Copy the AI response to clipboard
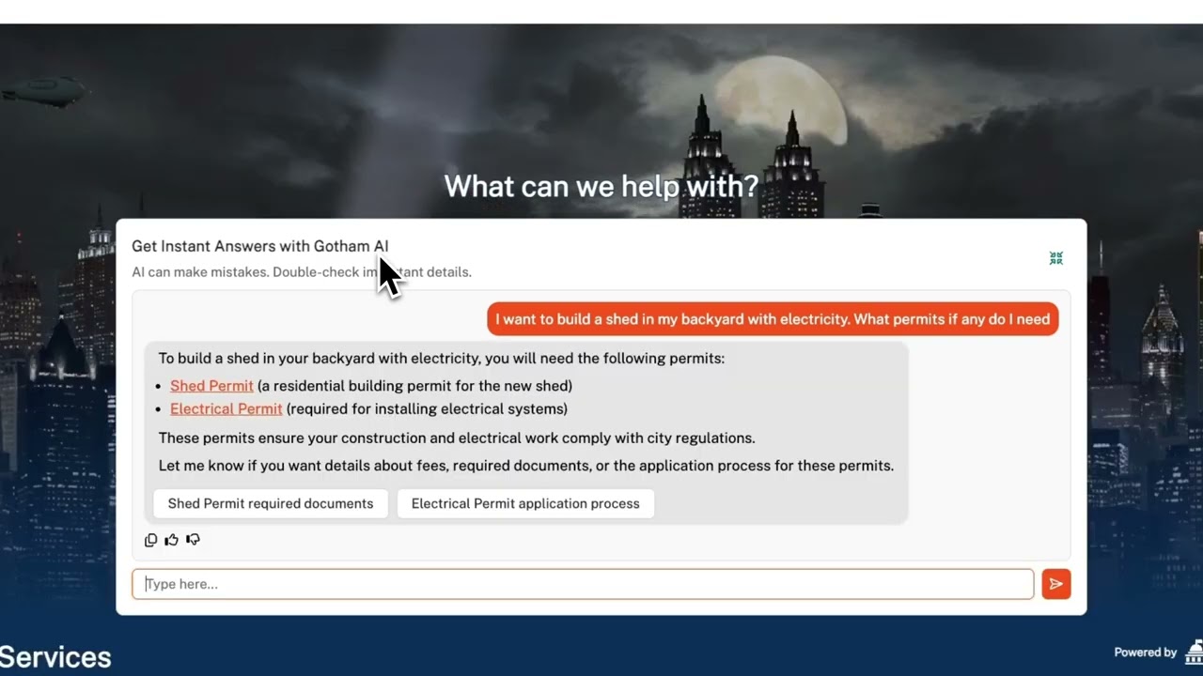 click(150, 540)
